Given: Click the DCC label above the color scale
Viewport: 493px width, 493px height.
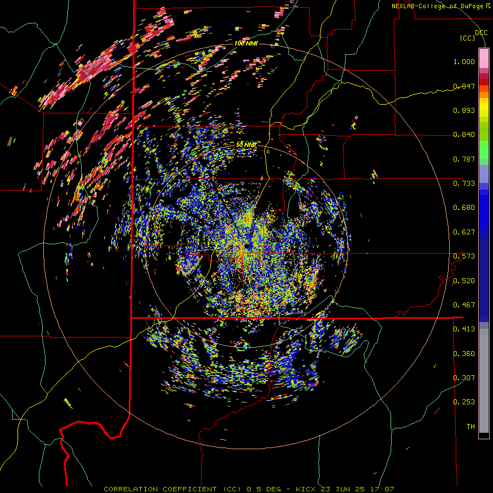Looking at the screenshot, I should pos(481,32).
